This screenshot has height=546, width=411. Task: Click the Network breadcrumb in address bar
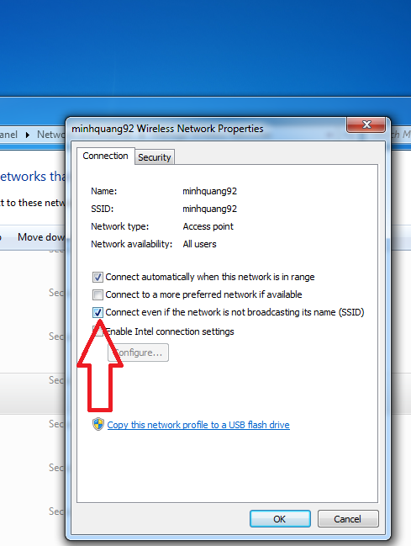click(x=51, y=135)
